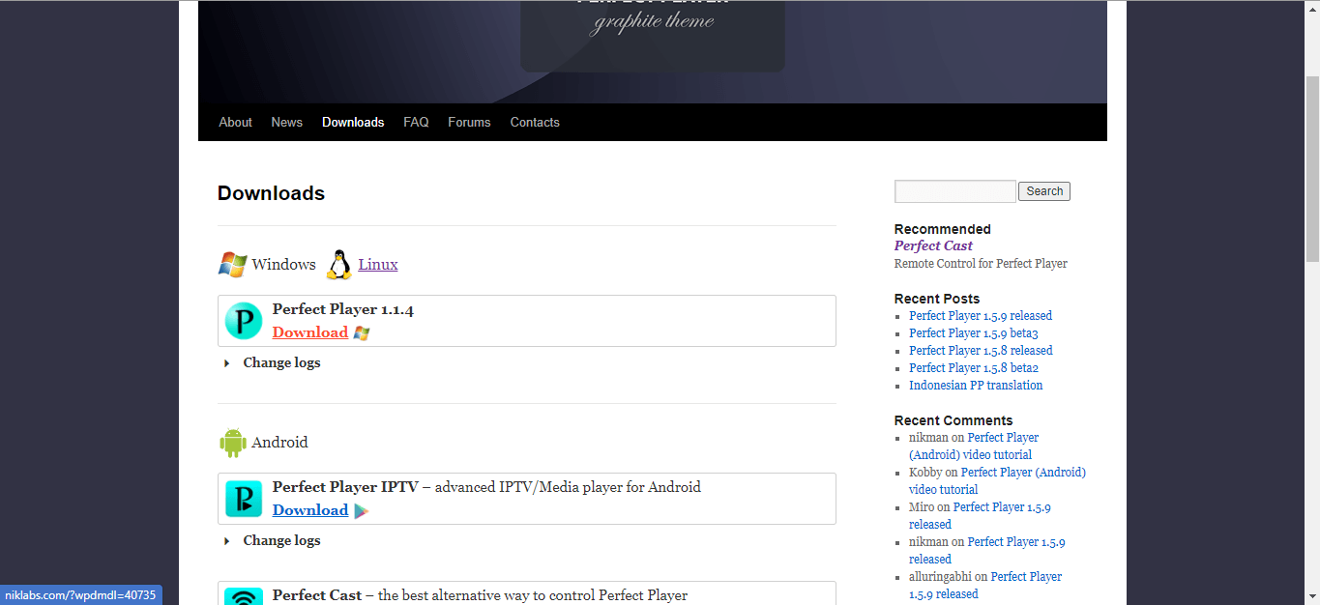
Task: Expand Change logs under Perfect Player IPTV
Action: pyautogui.click(x=280, y=541)
